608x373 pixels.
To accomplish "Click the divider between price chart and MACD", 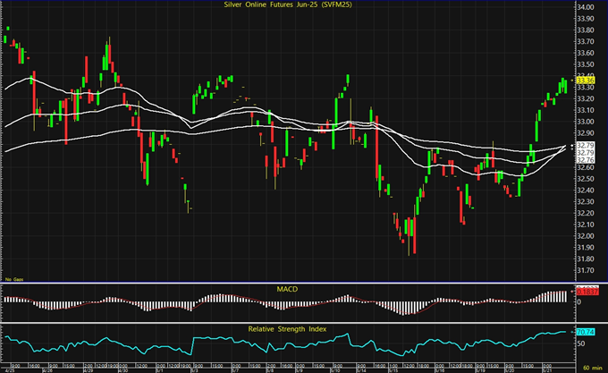I will (286, 284).
